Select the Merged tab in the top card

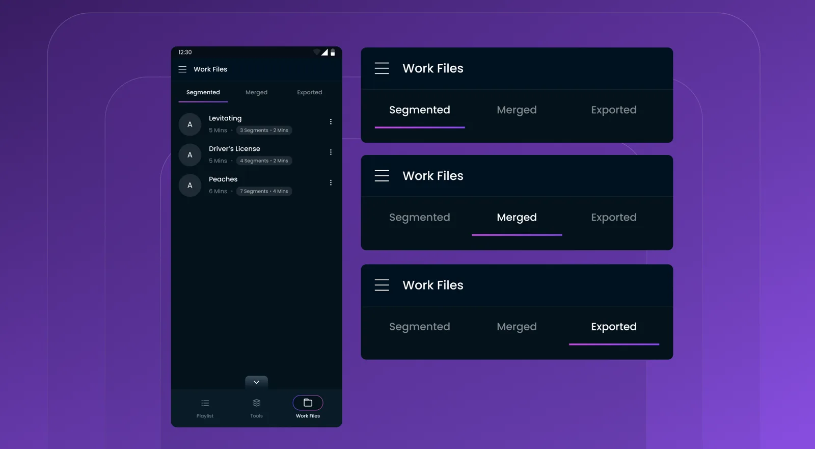(x=517, y=110)
